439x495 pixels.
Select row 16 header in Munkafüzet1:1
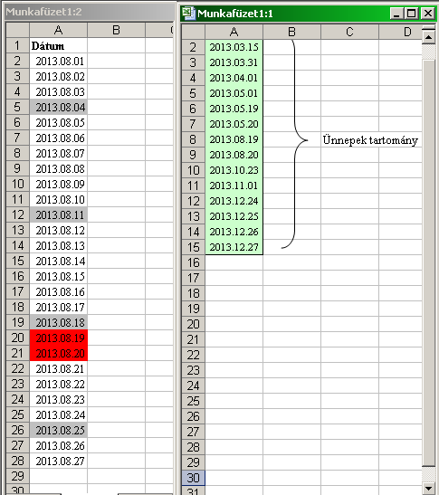tap(194, 262)
